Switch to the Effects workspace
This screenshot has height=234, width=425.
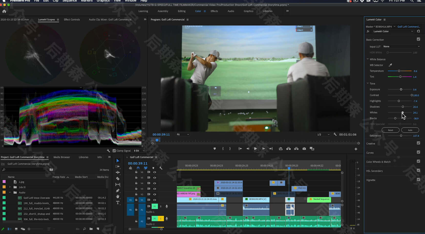[x=214, y=11]
